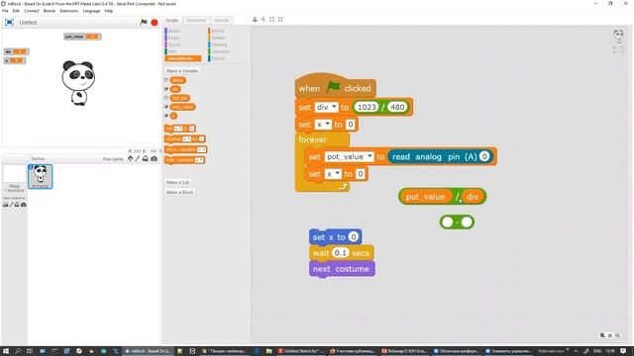Select Data&Blocks category
Screen dimensions: 634x356
click(182, 58)
